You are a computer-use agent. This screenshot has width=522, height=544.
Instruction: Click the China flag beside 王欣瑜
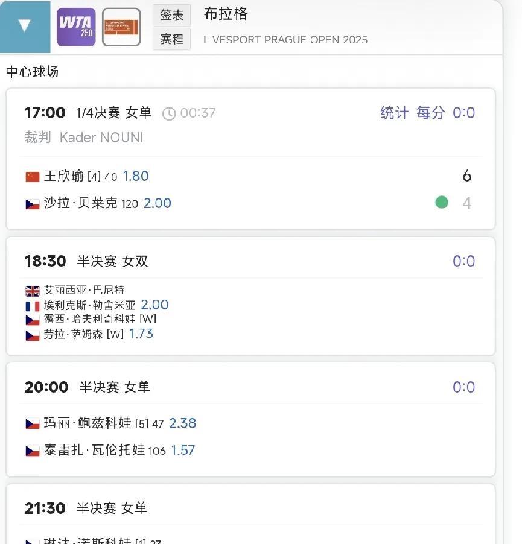pyautogui.click(x=33, y=177)
